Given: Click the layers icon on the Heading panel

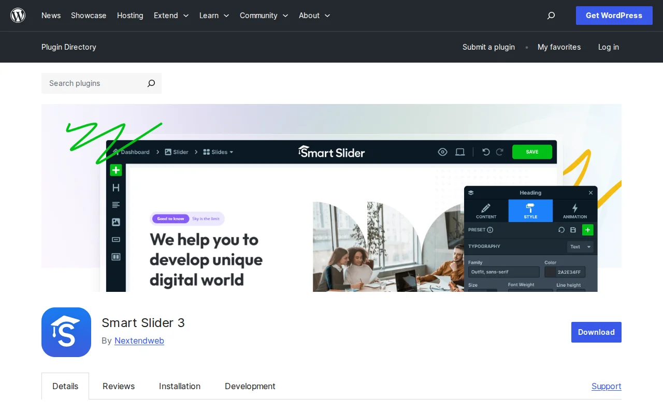Looking at the screenshot, I should [x=470, y=193].
